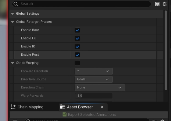Click the Global Retarget Phases label
This screenshot has height=121, width=171.
click(34, 22)
